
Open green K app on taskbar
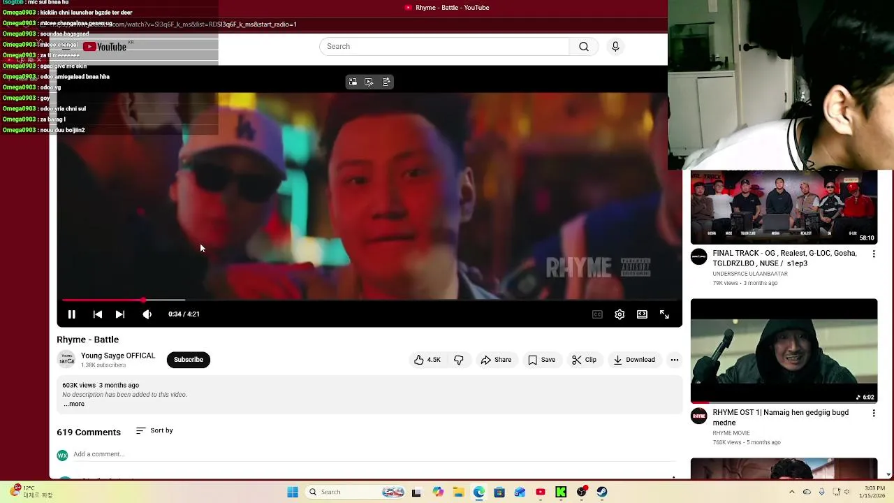561,492
